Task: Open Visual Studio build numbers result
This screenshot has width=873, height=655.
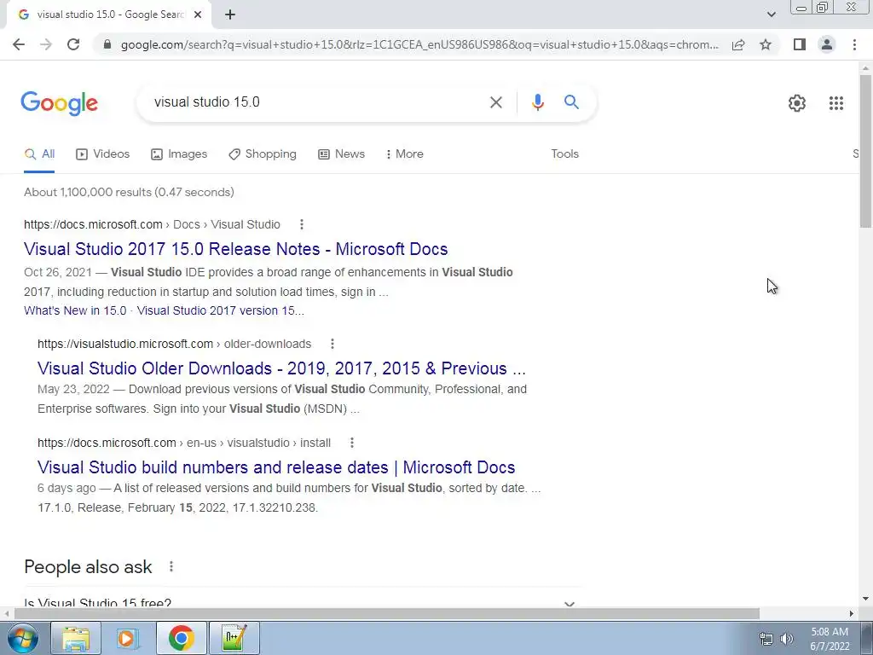Action: 276,467
